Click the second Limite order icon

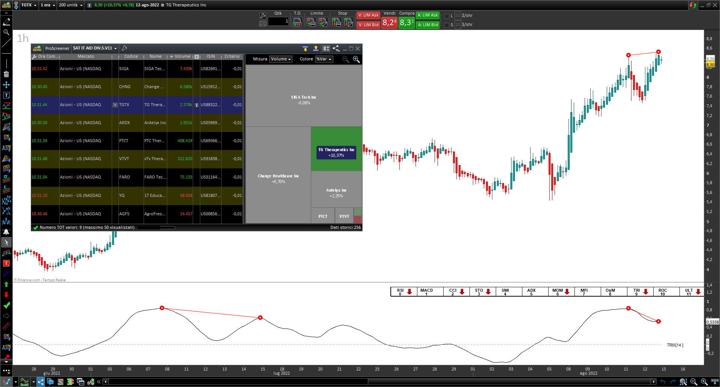323,22
